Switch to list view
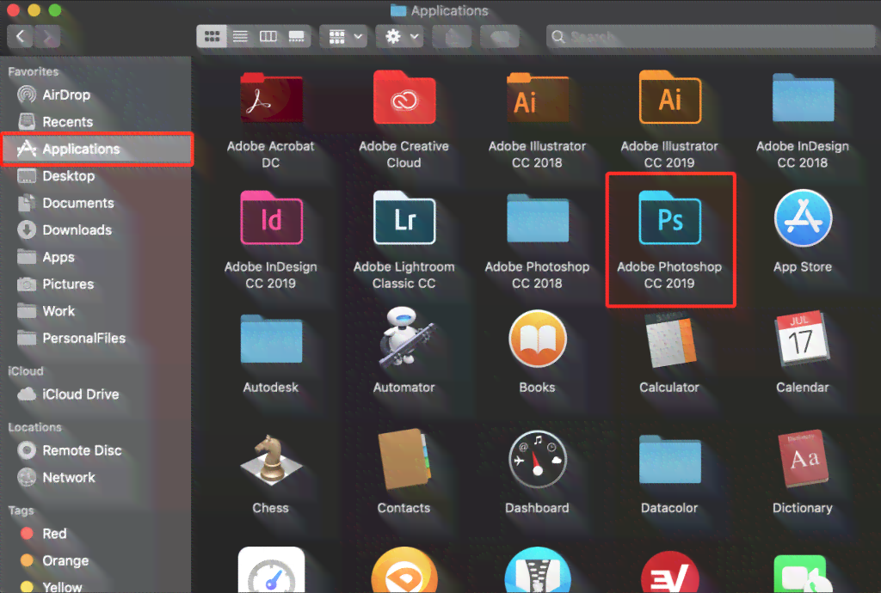The image size is (881, 593). pos(241,36)
